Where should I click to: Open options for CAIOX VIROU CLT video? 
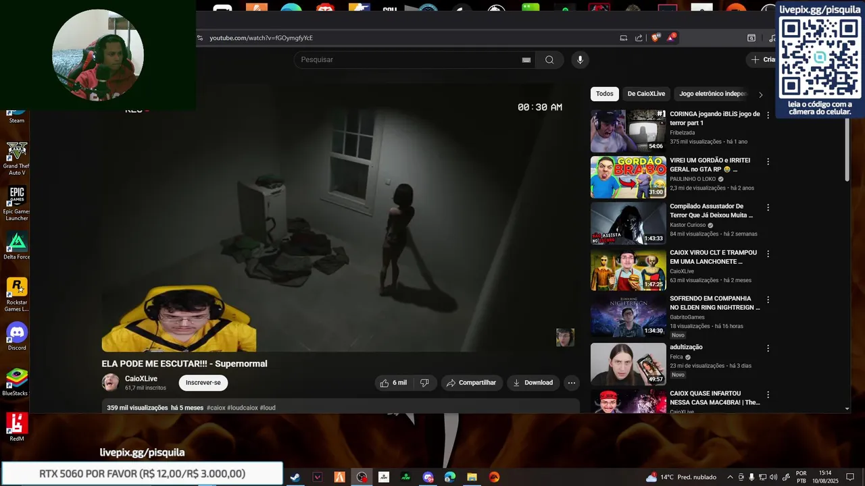(768, 254)
